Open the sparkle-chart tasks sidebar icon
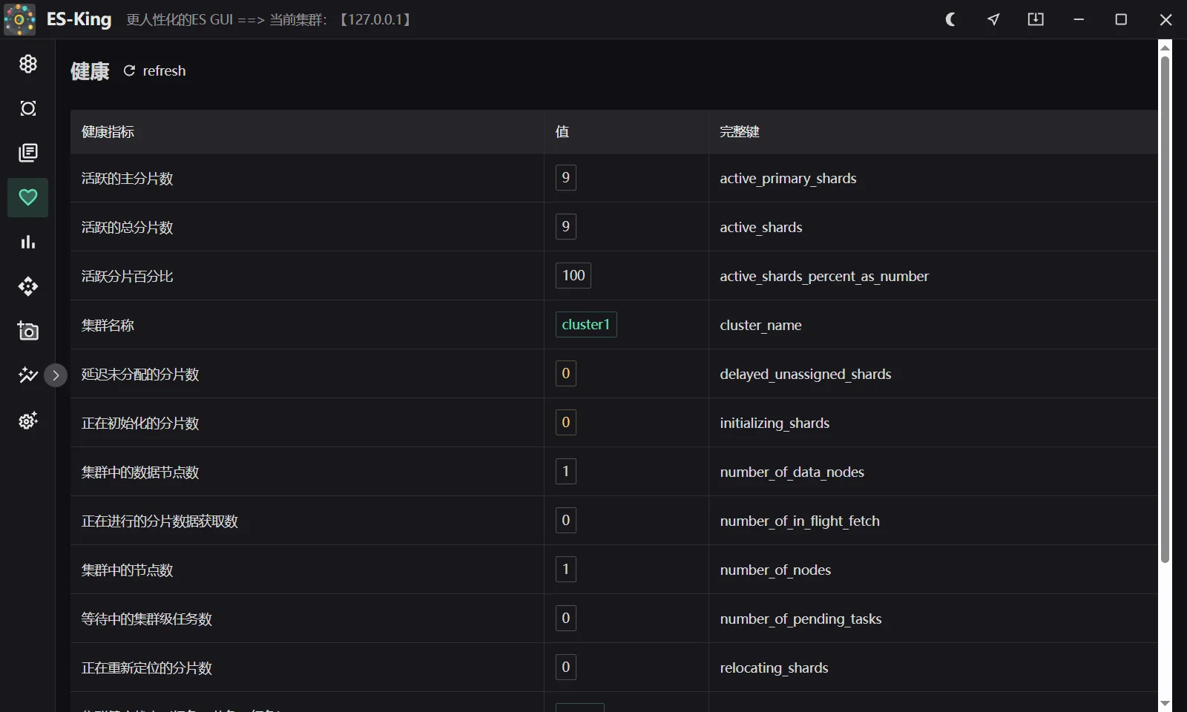Viewport: 1187px width, 712px height. (28, 375)
